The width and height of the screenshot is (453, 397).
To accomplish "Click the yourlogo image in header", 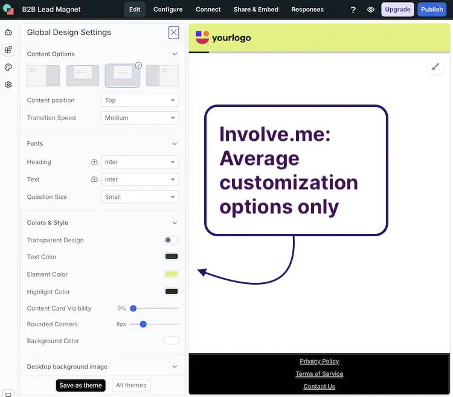I will pyautogui.click(x=223, y=37).
